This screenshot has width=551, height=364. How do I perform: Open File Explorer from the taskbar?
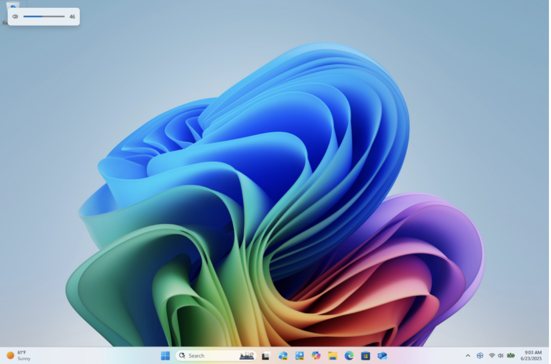tap(332, 355)
